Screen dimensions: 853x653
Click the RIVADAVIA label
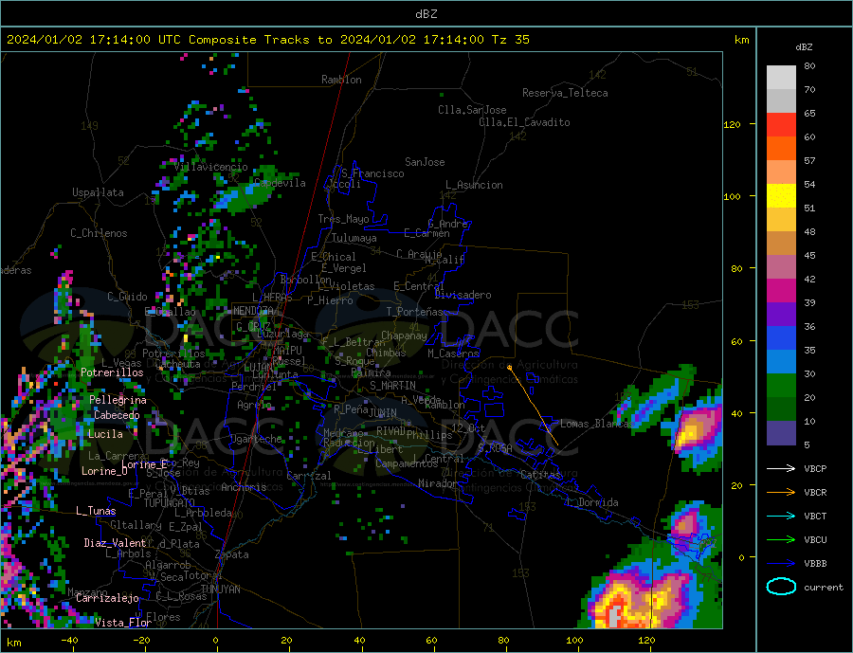[391, 431]
